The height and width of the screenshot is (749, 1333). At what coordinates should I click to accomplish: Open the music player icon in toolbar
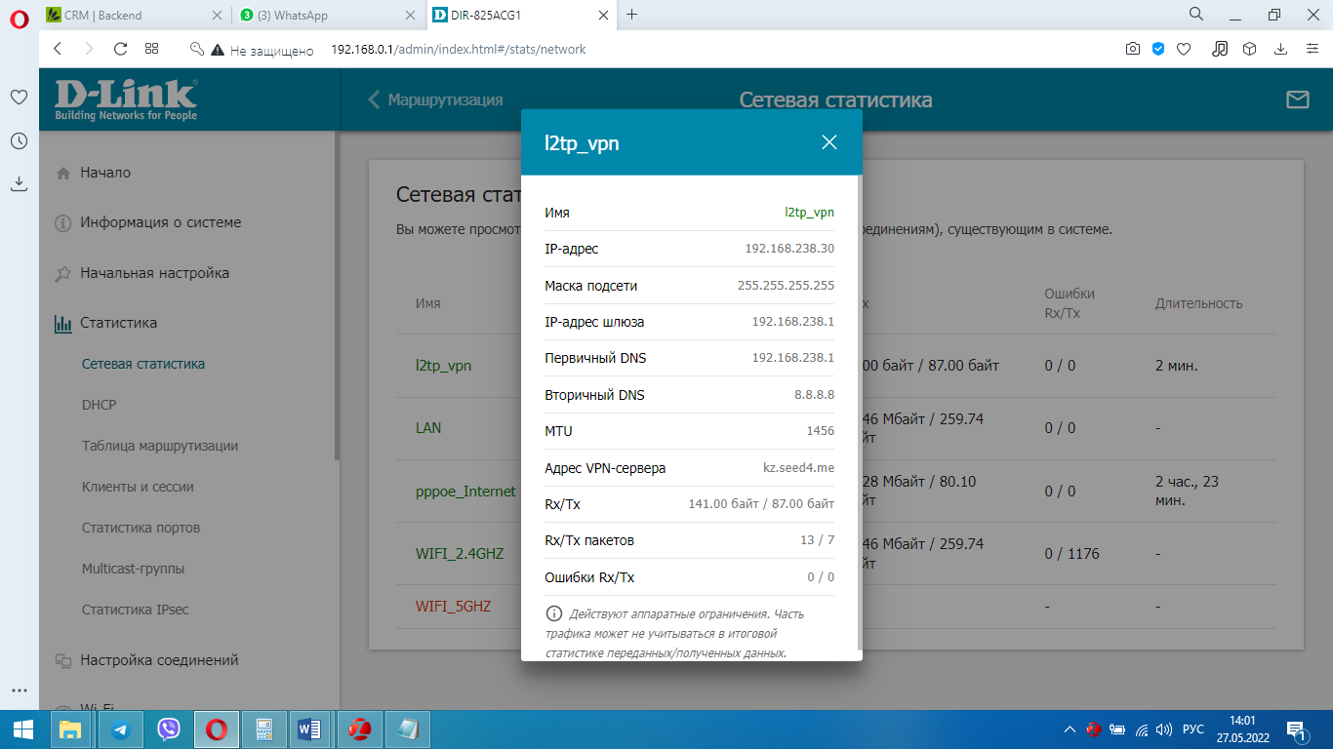tap(1220, 49)
